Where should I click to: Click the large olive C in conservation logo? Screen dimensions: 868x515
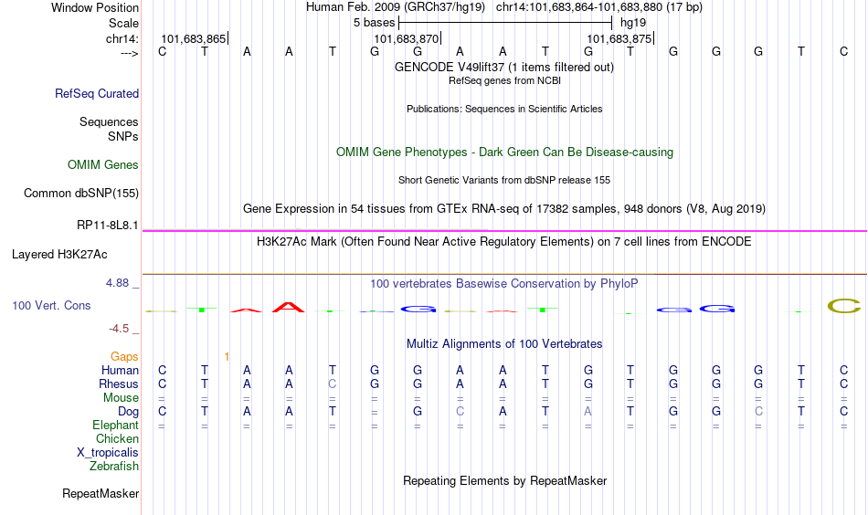pyautogui.click(x=843, y=306)
